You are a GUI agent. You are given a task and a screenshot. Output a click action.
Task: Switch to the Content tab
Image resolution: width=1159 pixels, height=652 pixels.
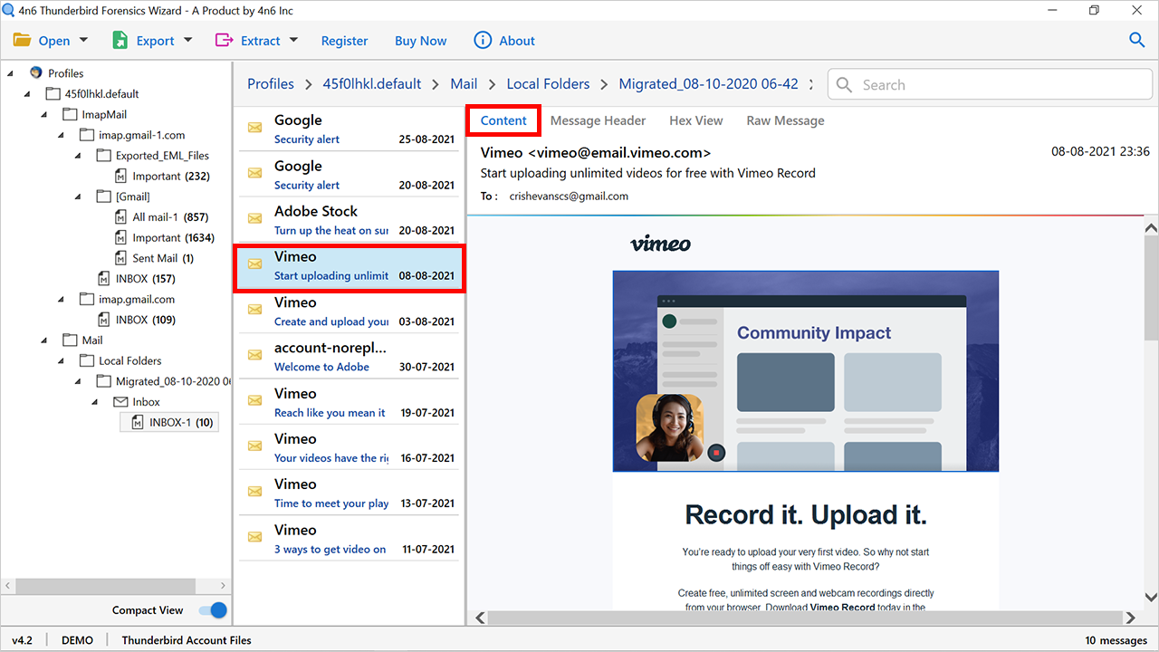pos(503,120)
